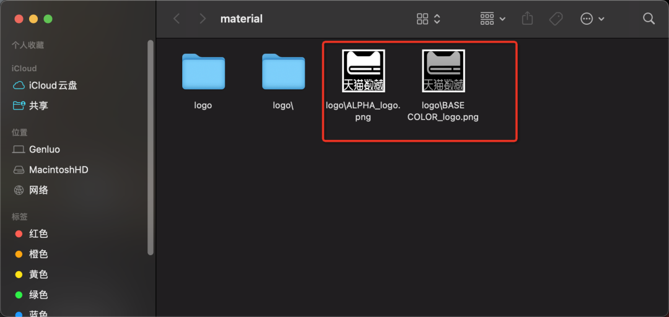Image resolution: width=669 pixels, height=317 pixels.
Task: Open Finder search magnifier
Action: 649,19
